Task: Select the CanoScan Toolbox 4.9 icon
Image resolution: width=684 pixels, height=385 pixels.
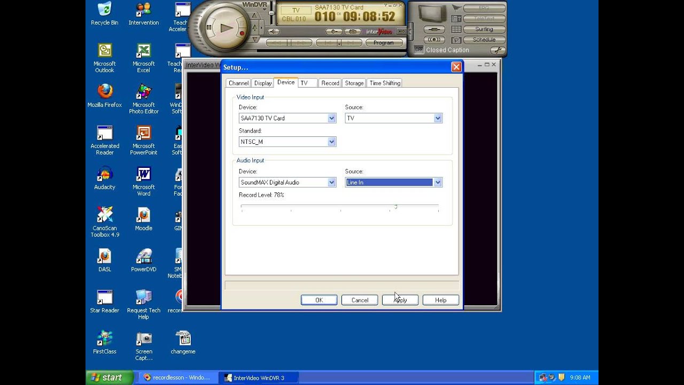Action: pos(105,222)
